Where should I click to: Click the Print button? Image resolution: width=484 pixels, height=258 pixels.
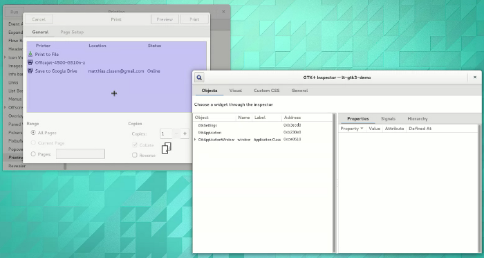click(x=194, y=19)
